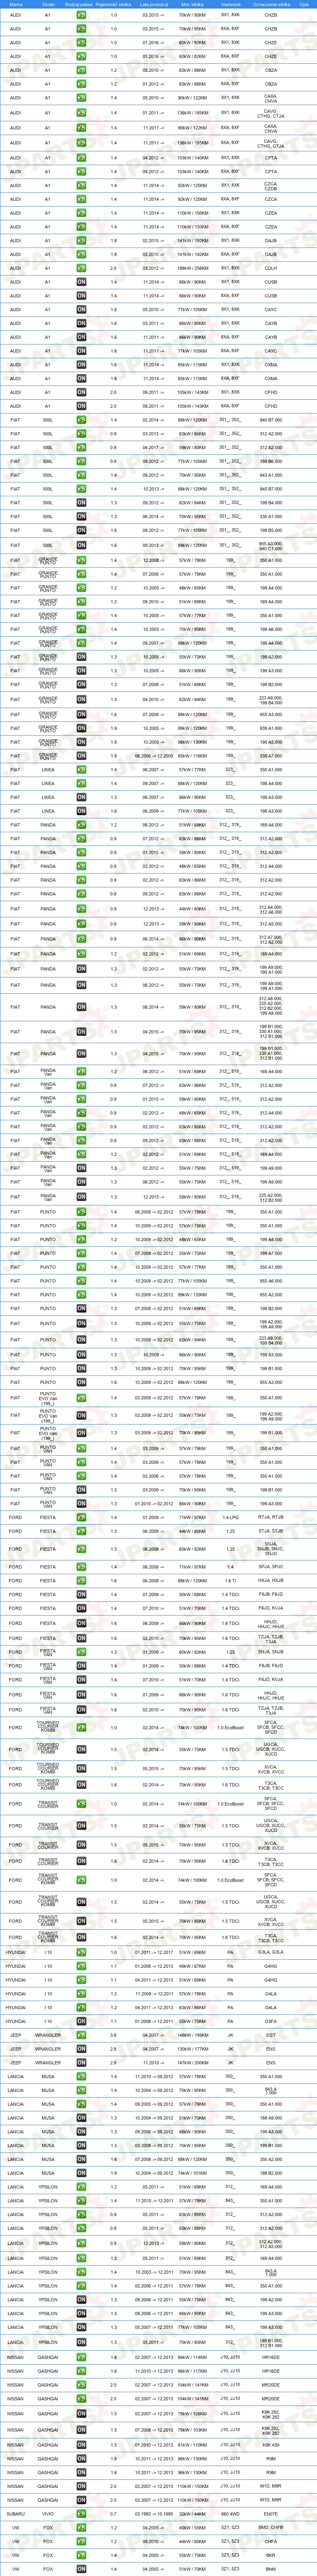Click the diesel icon in FIAT 500L 330 A1.000 row
Screen dimensions: 317x2576
(82, 517)
